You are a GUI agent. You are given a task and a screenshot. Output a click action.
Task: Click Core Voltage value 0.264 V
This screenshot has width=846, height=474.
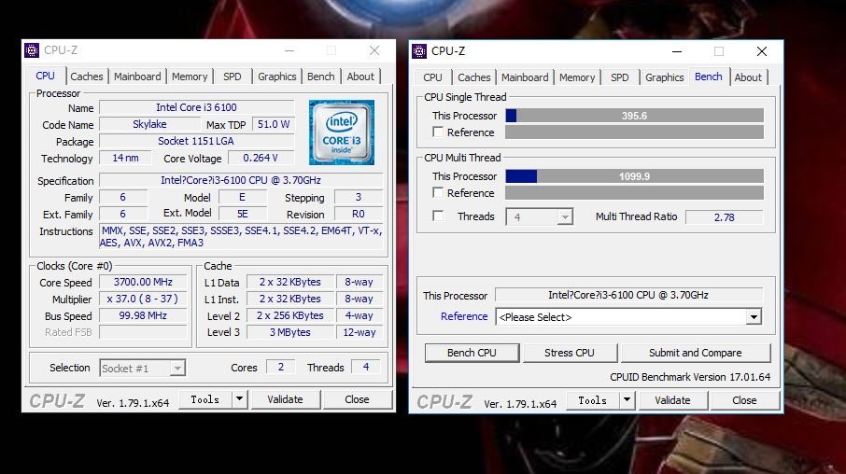click(261, 158)
